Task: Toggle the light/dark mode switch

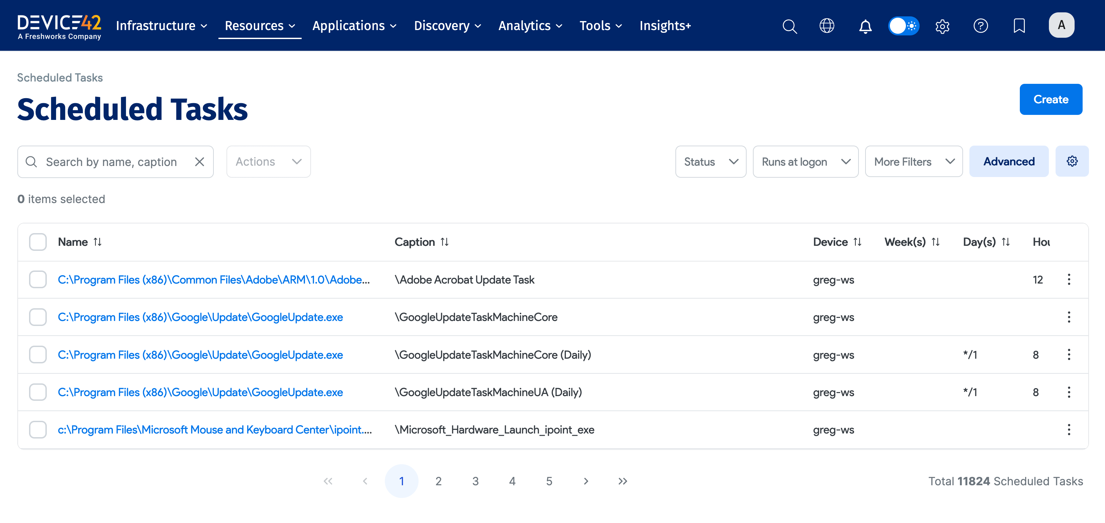Action: pyautogui.click(x=904, y=26)
